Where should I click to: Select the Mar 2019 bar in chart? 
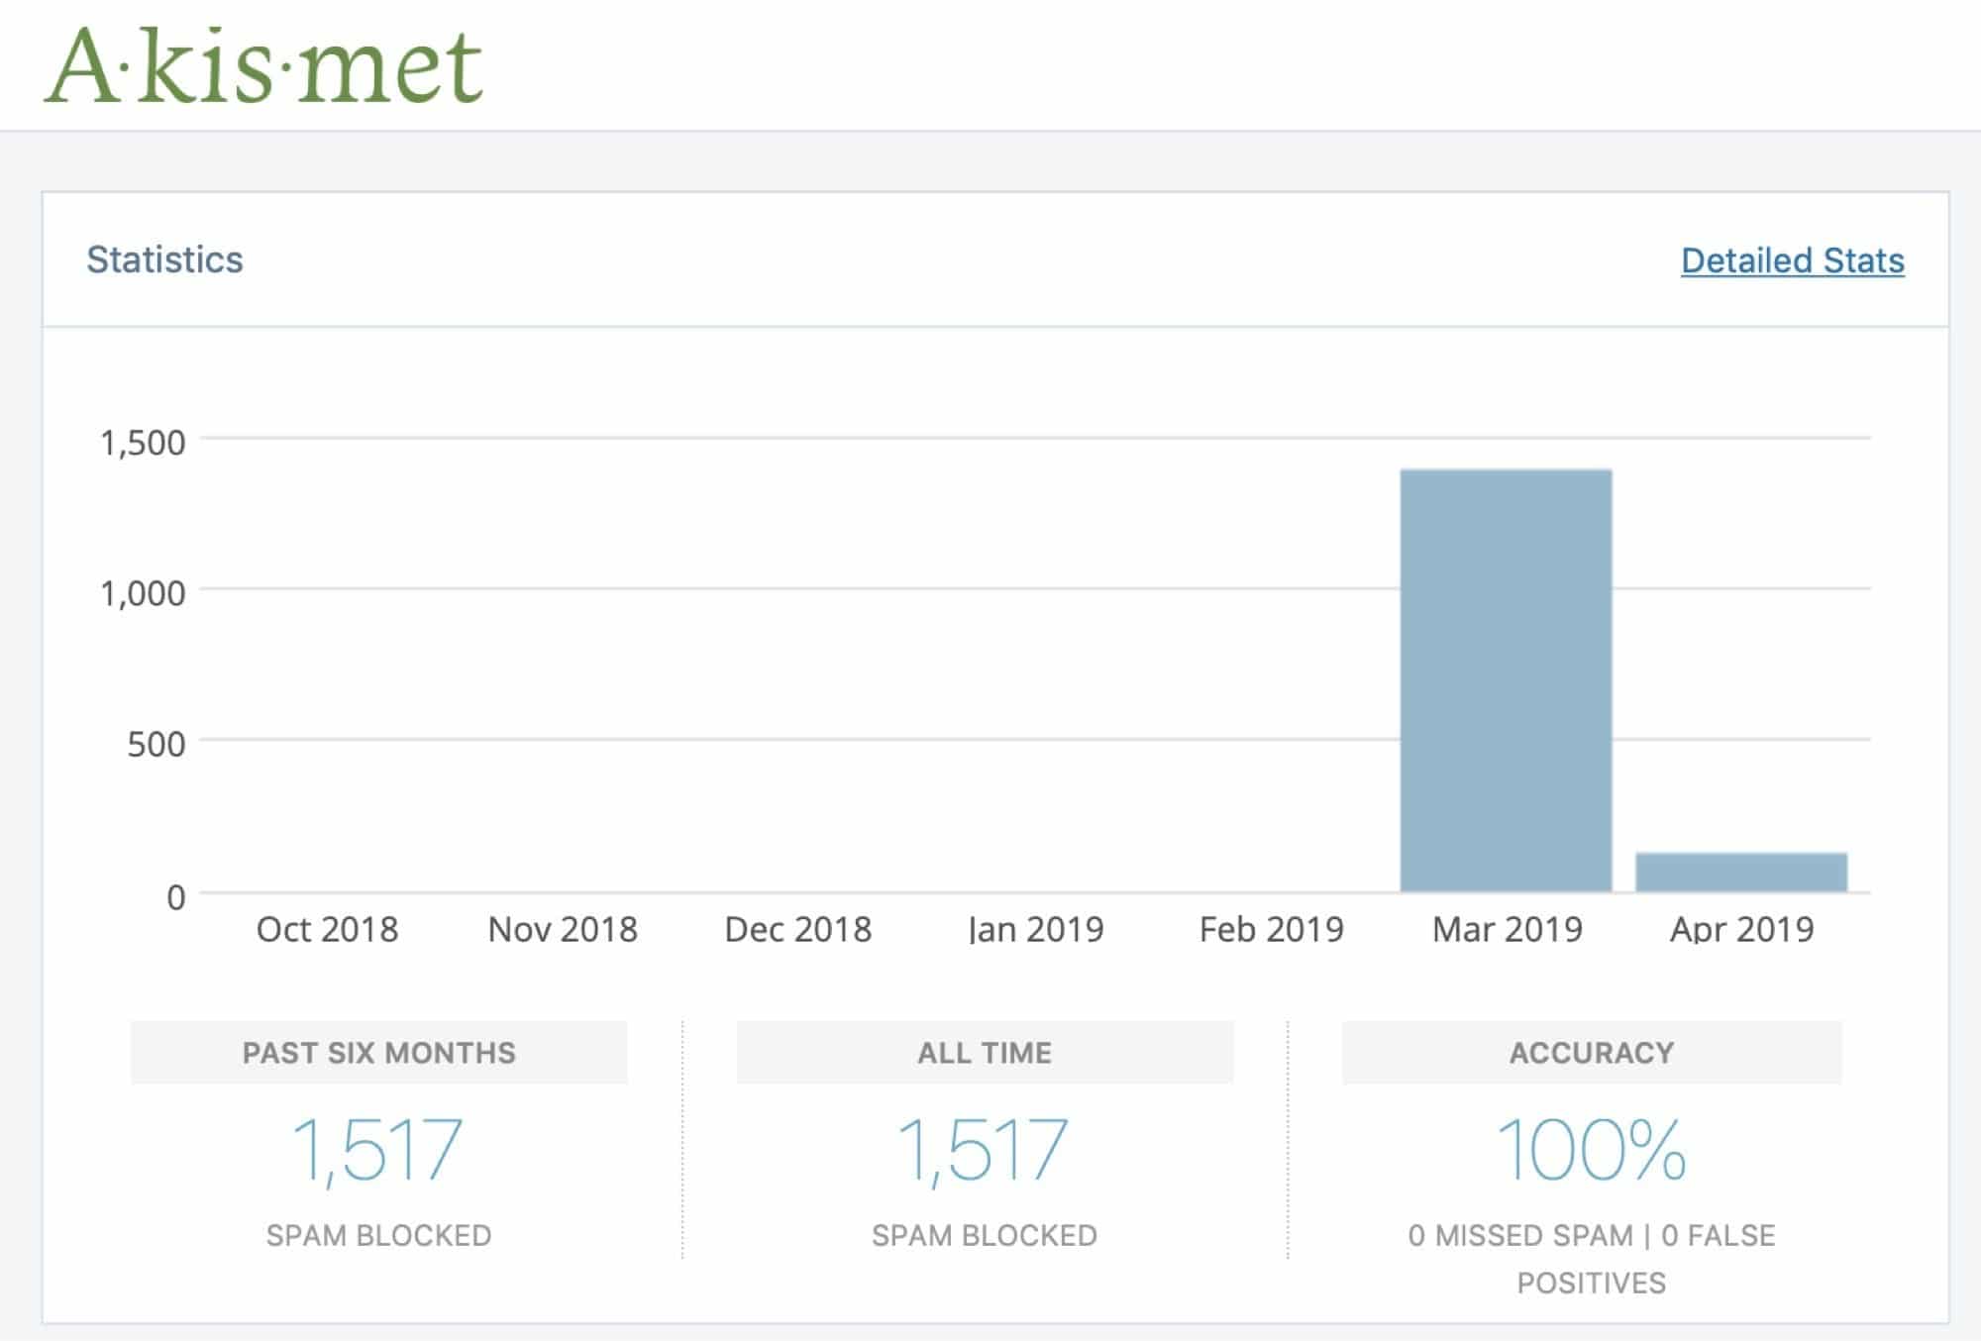[x=1506, y=680]
